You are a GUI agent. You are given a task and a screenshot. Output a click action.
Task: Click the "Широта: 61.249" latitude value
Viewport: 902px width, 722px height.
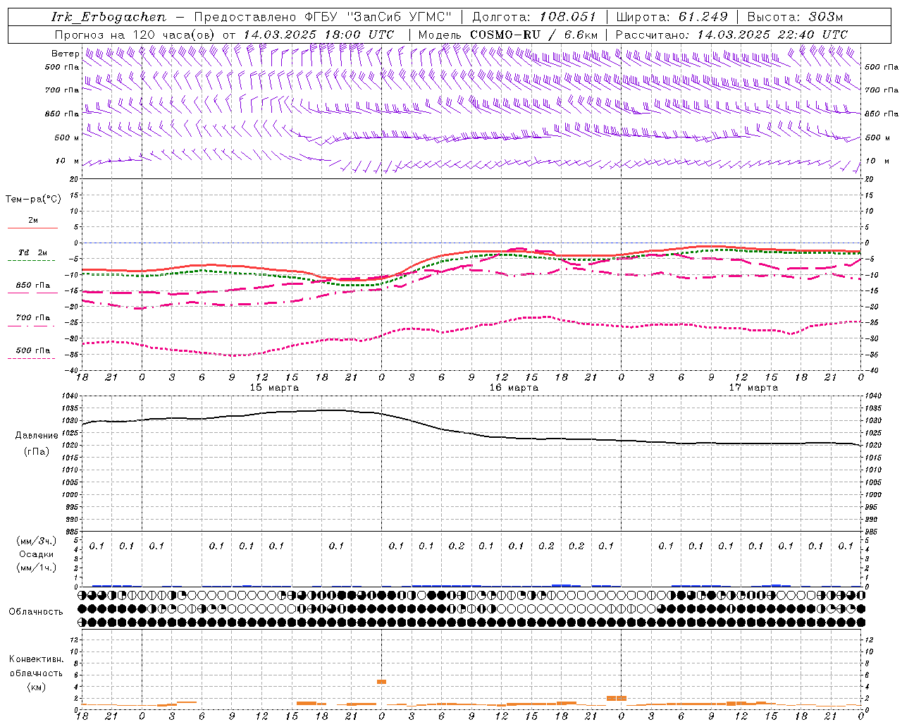672,17
